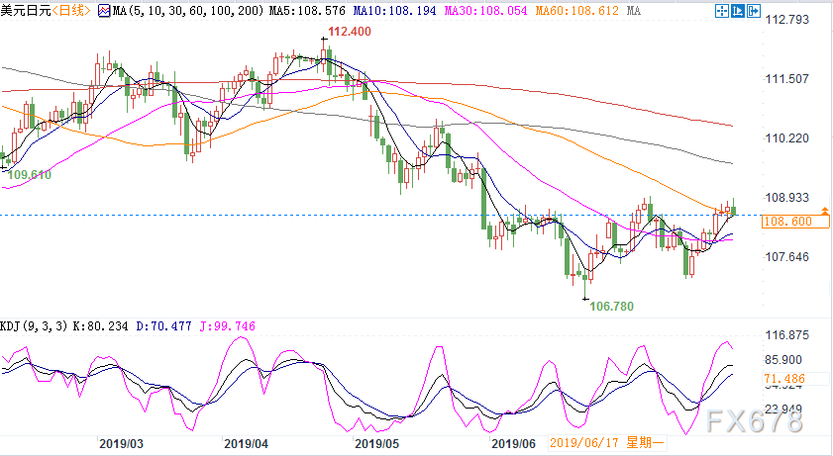Open KDJ(9,3,3) indicator settings

pyautogui.click(x=34, y=326)
